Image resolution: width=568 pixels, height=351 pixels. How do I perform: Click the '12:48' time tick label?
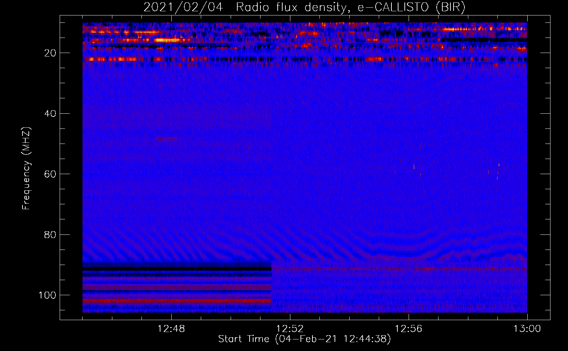click(x=171, y=329)
